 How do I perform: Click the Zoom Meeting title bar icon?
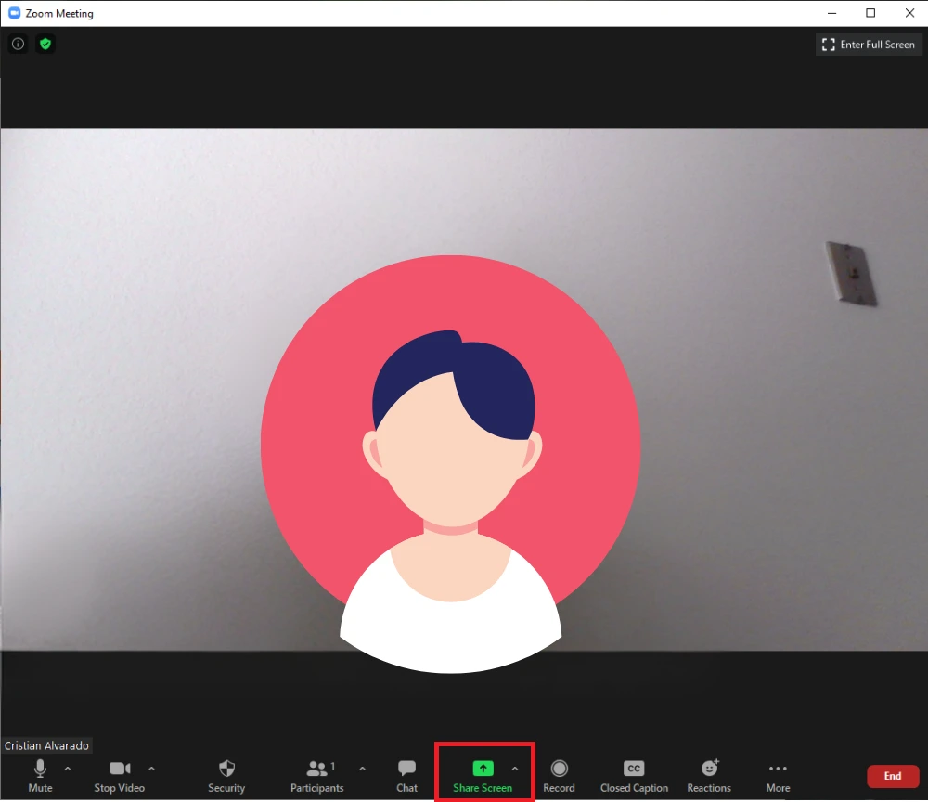pyautogui.click(x=11, y=13)
